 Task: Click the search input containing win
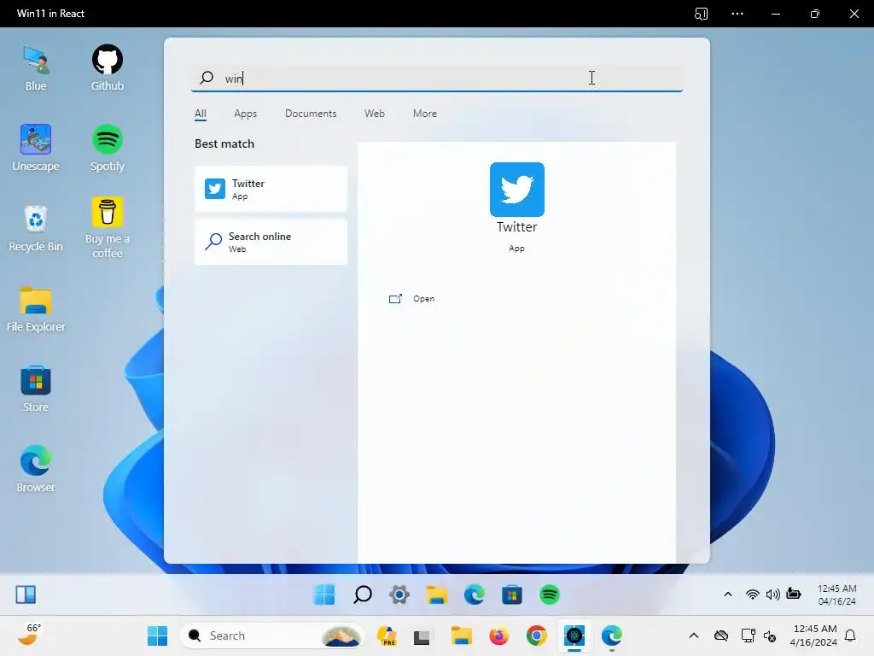tap(437, 78)
